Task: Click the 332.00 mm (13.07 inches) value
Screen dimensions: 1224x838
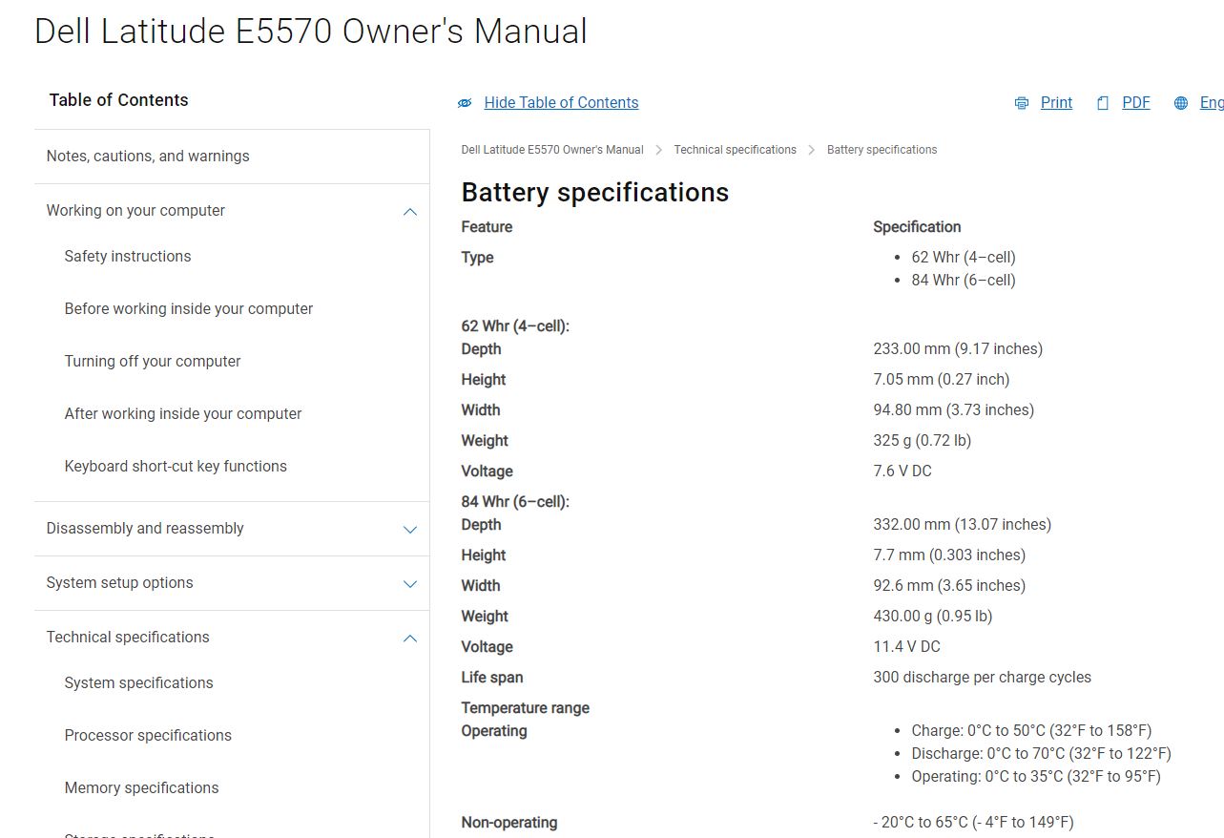Action: click(x=963, y=525)
